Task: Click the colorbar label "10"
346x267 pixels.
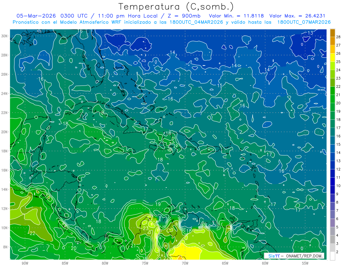Action: coord(339,186)
